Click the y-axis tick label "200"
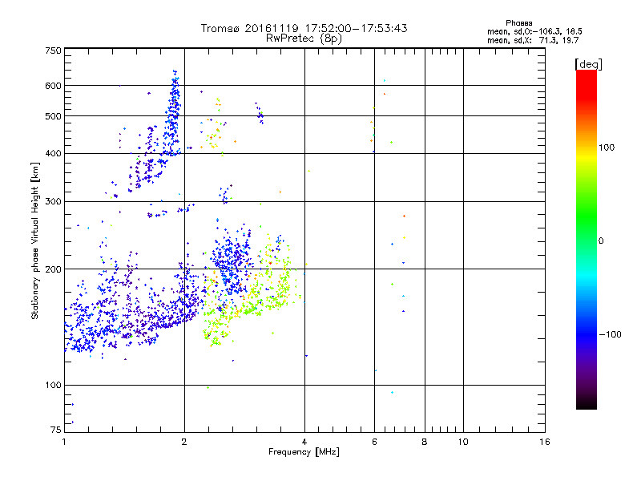This screenshot has height=481, width=641. pos(53,269)
